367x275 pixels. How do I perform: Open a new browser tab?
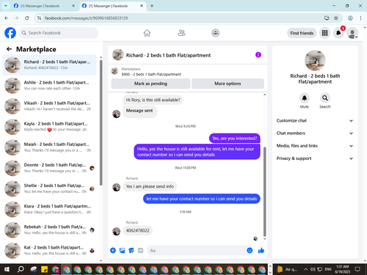pyautogui.click(x=152, y=6)
